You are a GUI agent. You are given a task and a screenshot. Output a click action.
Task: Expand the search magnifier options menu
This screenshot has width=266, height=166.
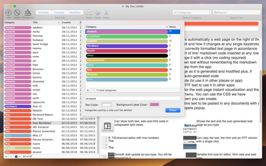216,13
